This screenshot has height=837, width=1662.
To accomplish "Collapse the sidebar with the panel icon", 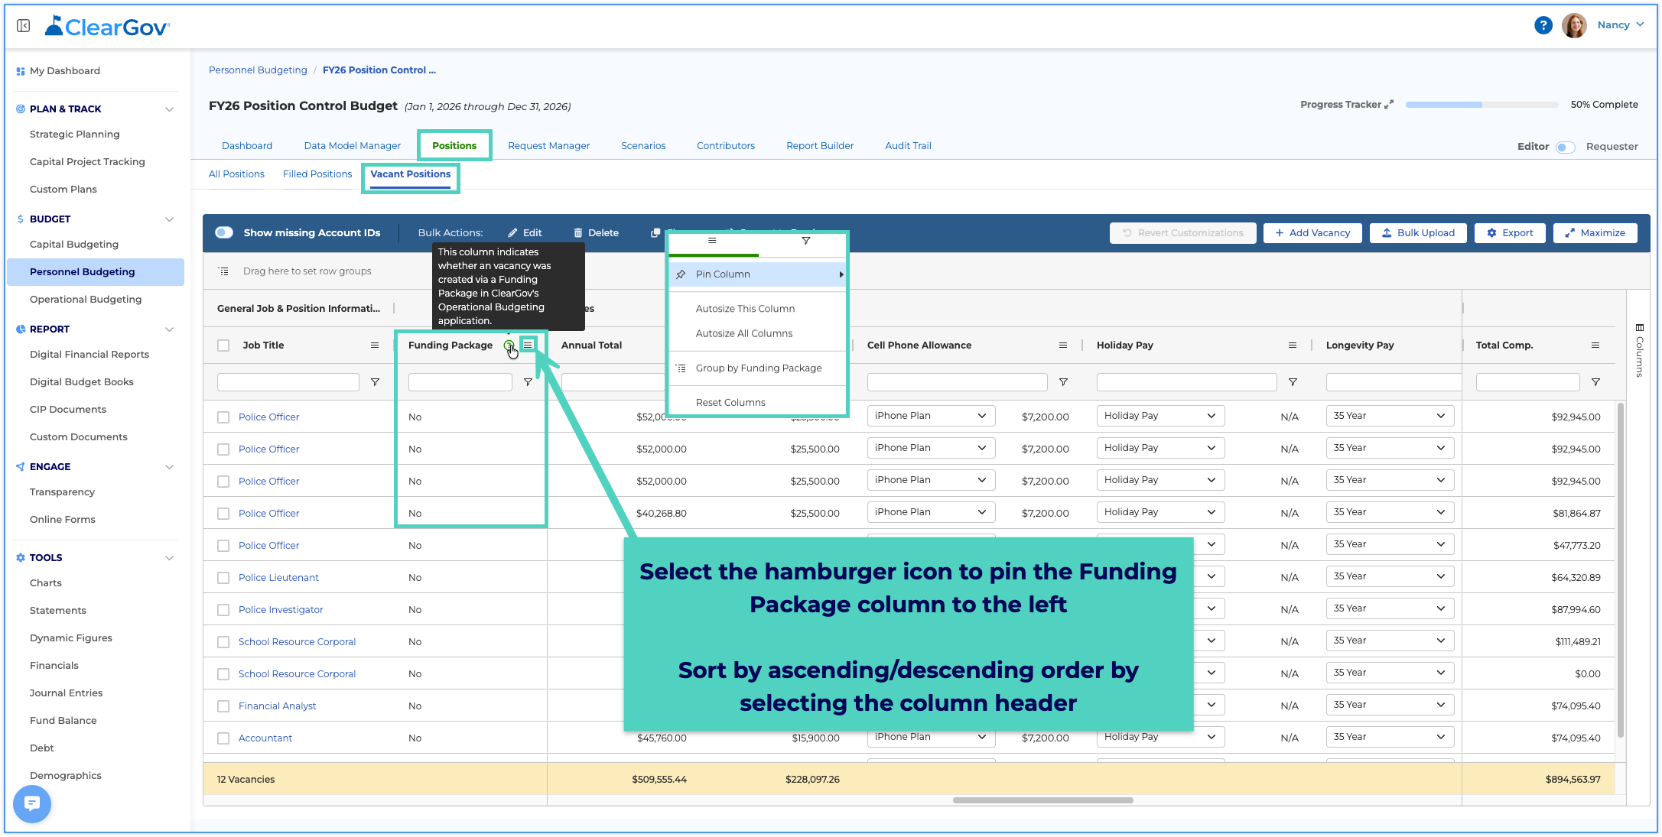I will [x=24, y=26].
